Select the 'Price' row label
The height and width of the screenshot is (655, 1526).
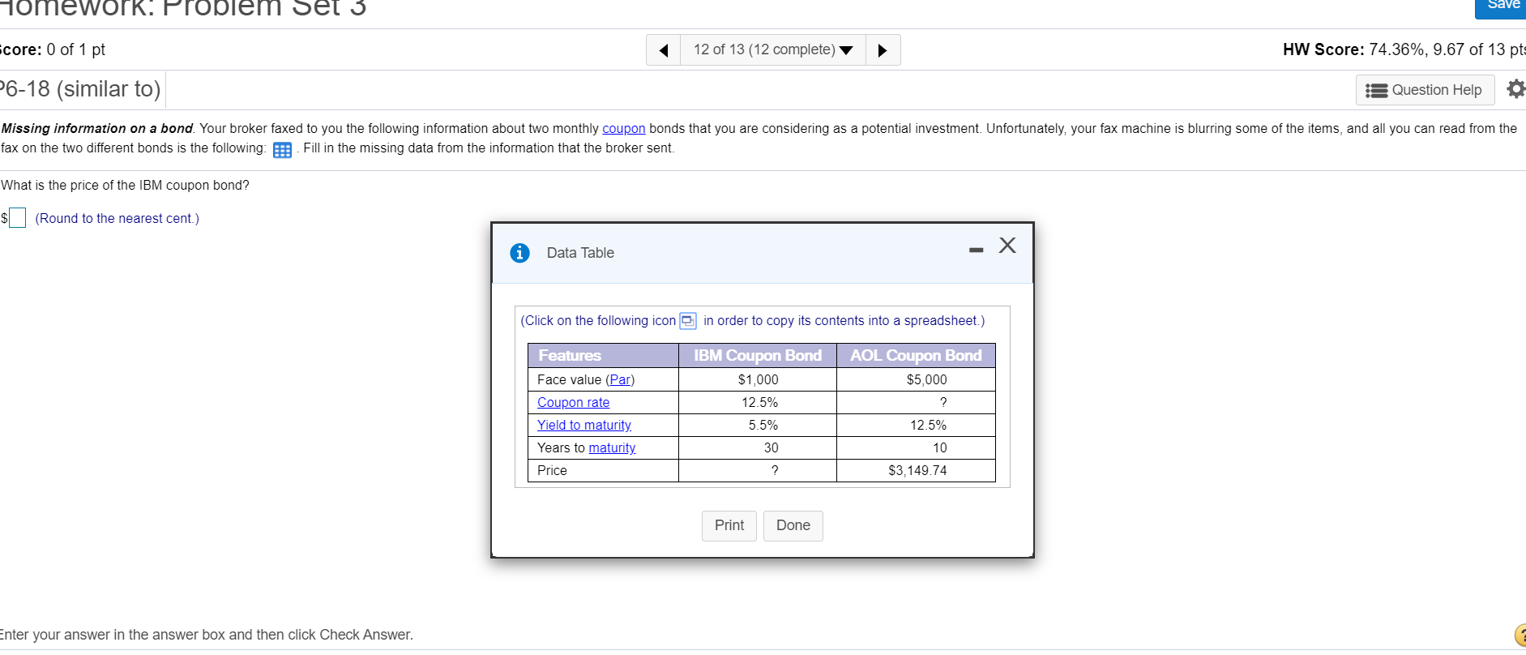[552, 470]
